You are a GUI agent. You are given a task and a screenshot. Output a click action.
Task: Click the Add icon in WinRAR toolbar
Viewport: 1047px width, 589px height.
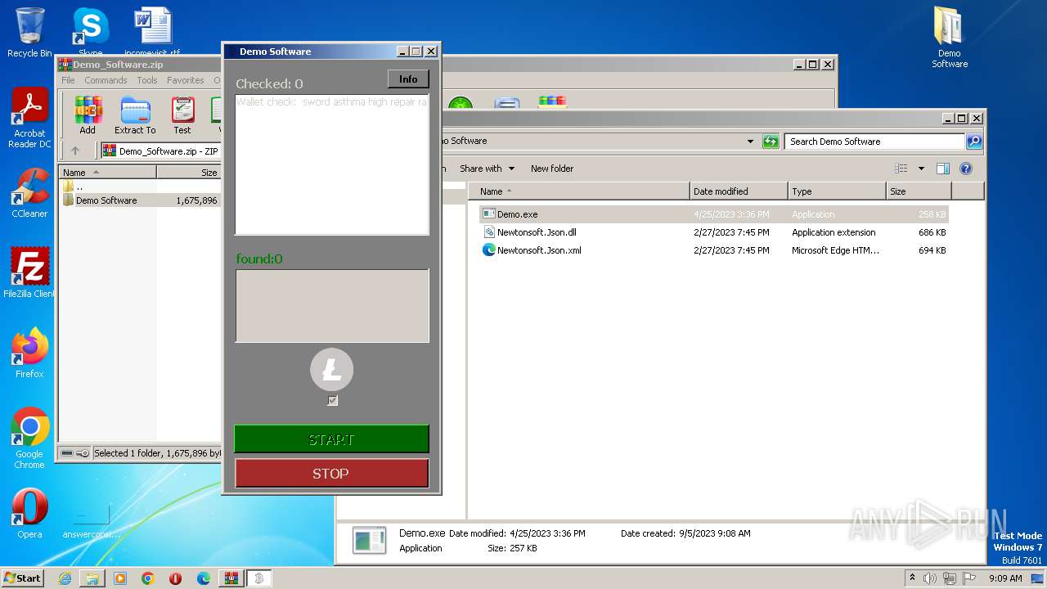coord(88,115)
